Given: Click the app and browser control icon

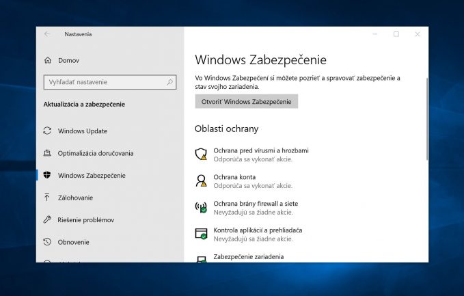Looking at the screenshot, I should (x=201, y=234).
